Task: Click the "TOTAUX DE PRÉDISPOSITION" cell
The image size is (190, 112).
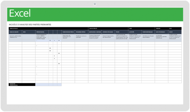Action: [x=22, y=85]
